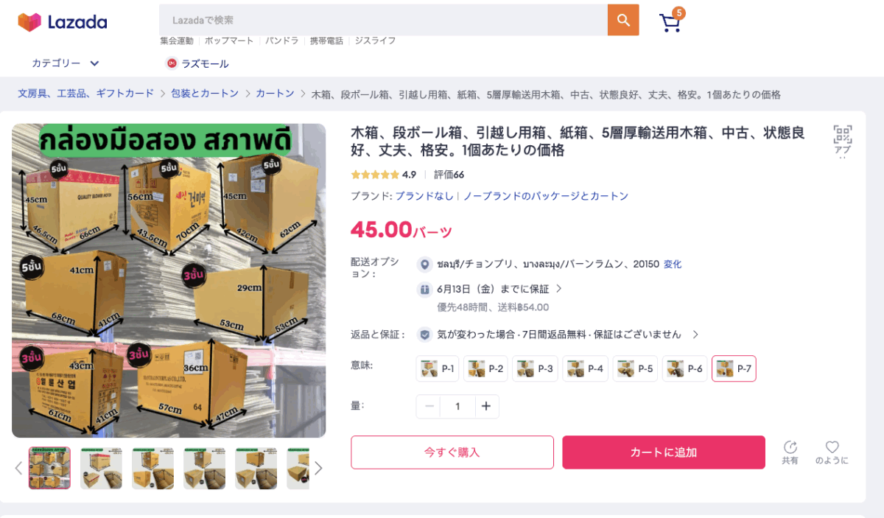Select the second product thumbnail image

(x=101, y=468)
